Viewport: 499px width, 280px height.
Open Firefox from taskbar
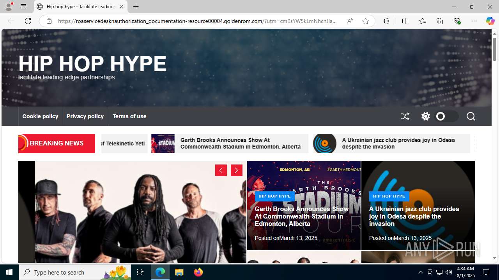[x=198, y=272]
